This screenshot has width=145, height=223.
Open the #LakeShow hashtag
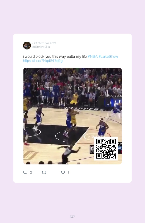pyautogui.click(x=108, y=56)
